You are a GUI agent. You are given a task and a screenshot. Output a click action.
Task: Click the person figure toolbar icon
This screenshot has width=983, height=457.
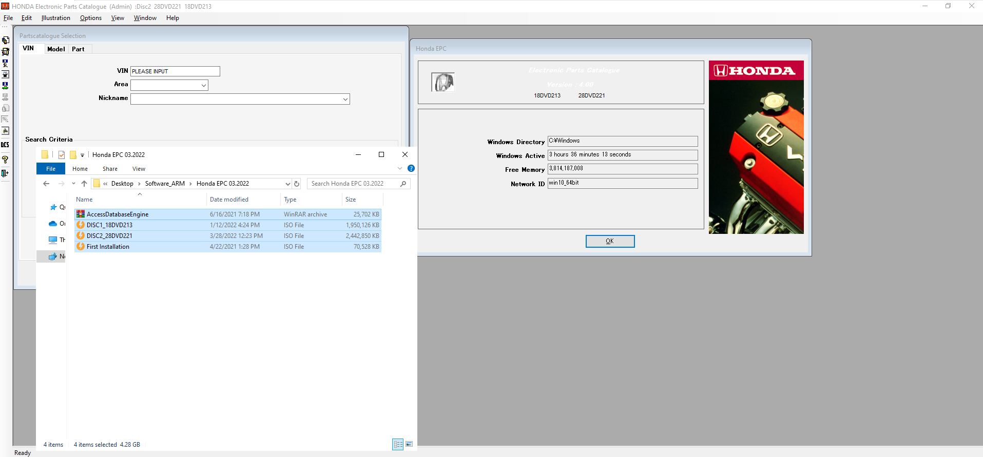[5, 63]
